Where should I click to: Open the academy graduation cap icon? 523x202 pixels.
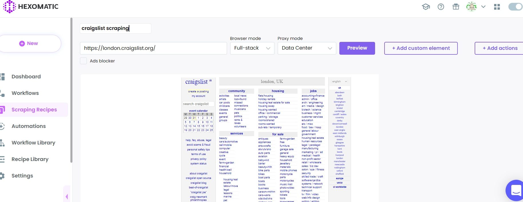point(426,7)
